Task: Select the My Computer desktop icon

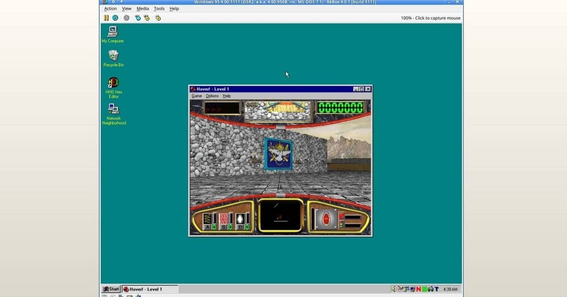Action: pyautogui.click(x=113, y=35)
